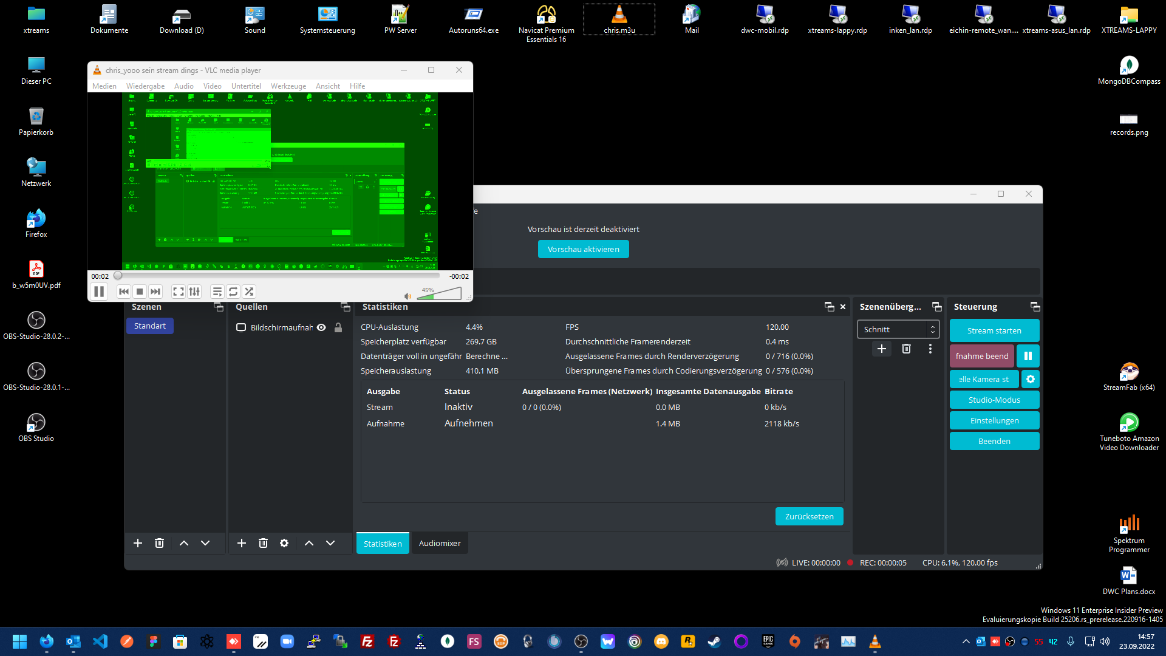
Task: Click the Vorschau aktivieren button
Action: point(583,249)
